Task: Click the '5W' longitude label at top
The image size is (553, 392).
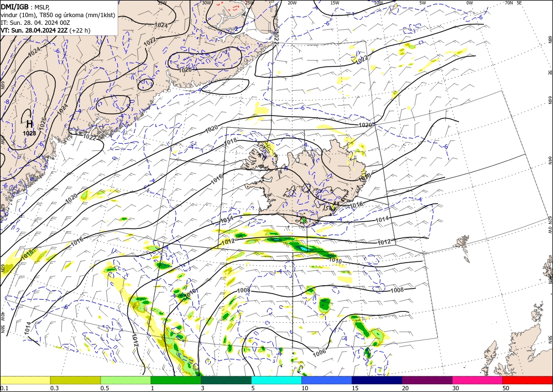Action: pyautogui.click(x=423, y=3)
